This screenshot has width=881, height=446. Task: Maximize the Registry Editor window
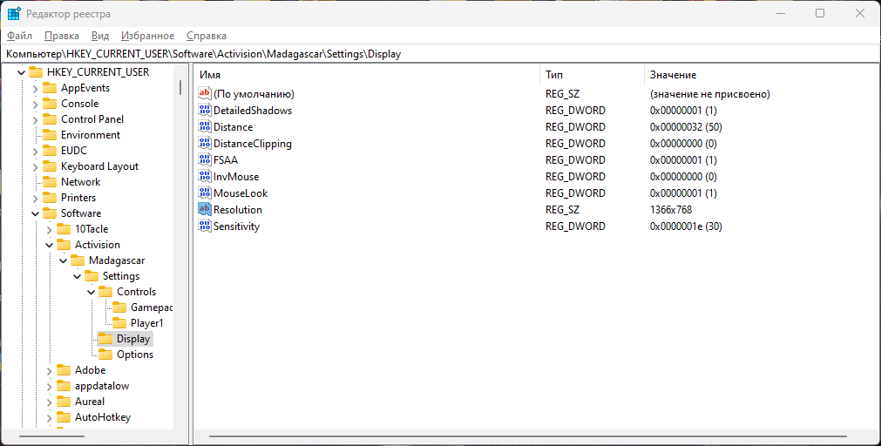point(820,13)
